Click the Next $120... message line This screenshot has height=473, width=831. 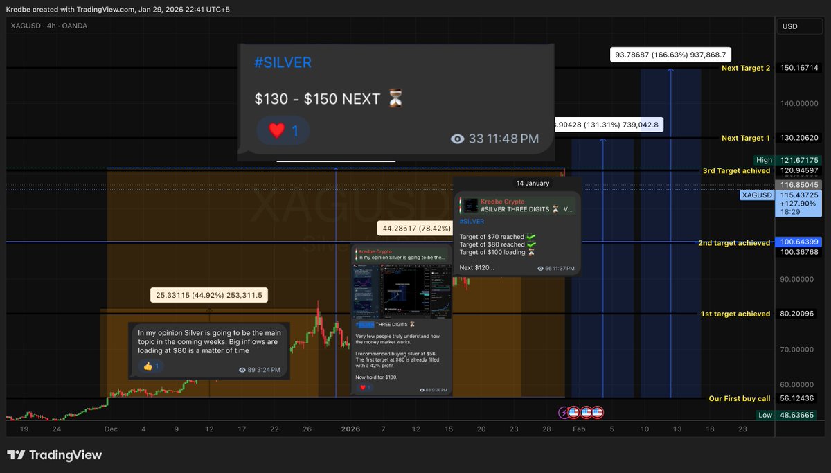476,267
